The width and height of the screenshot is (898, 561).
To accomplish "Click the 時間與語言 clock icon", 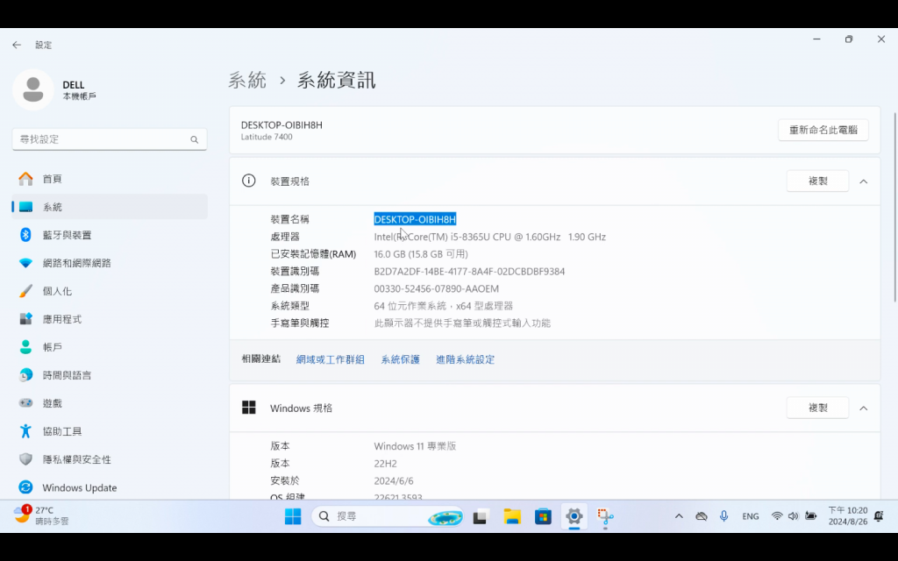I will (25, 375).
